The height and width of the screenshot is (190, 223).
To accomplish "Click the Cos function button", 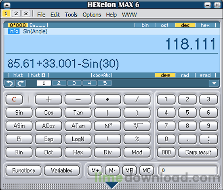I will 48,113.
